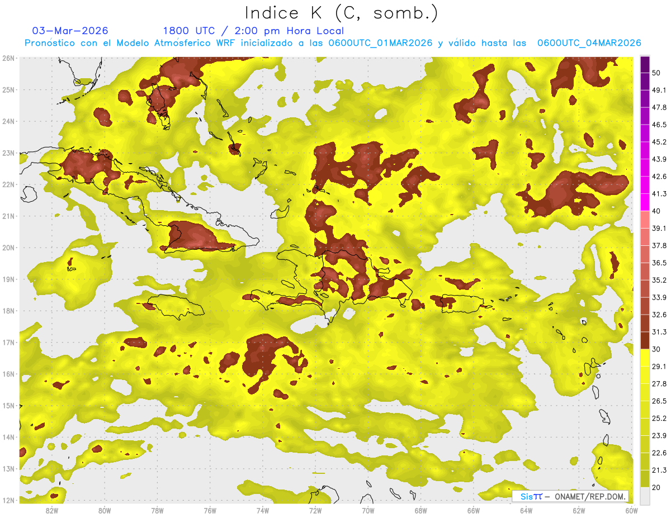This screenshot has height=518, width=671.
Task: Click the colorbar label "23.9"
Action: coord(659,436)
